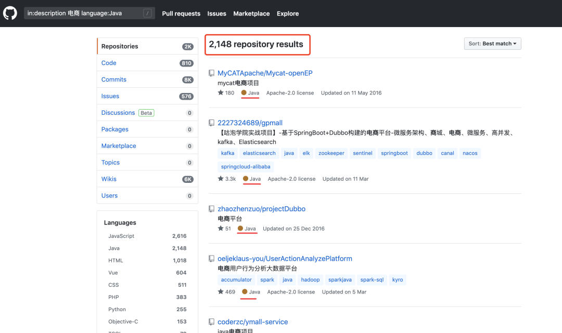Viewport: 562px width, 333px height.
Task: Filter by Java in Languages list
Action: click(147, 248)
